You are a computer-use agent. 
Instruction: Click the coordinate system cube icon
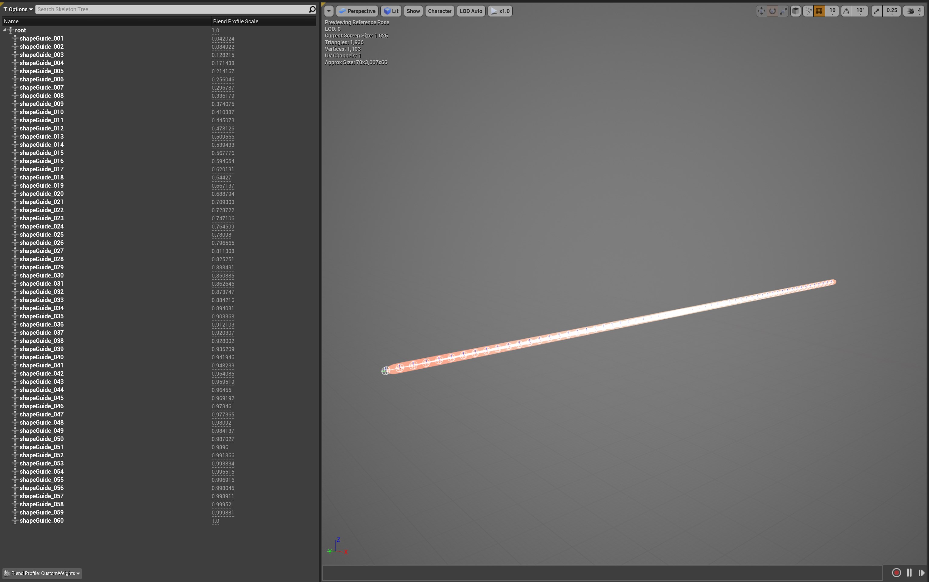(x=795, y=11)
